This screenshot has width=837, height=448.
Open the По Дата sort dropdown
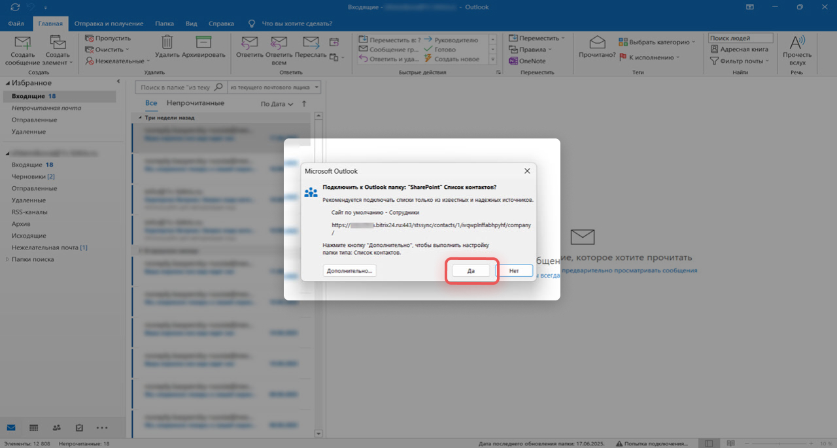(x=277, y=104)
